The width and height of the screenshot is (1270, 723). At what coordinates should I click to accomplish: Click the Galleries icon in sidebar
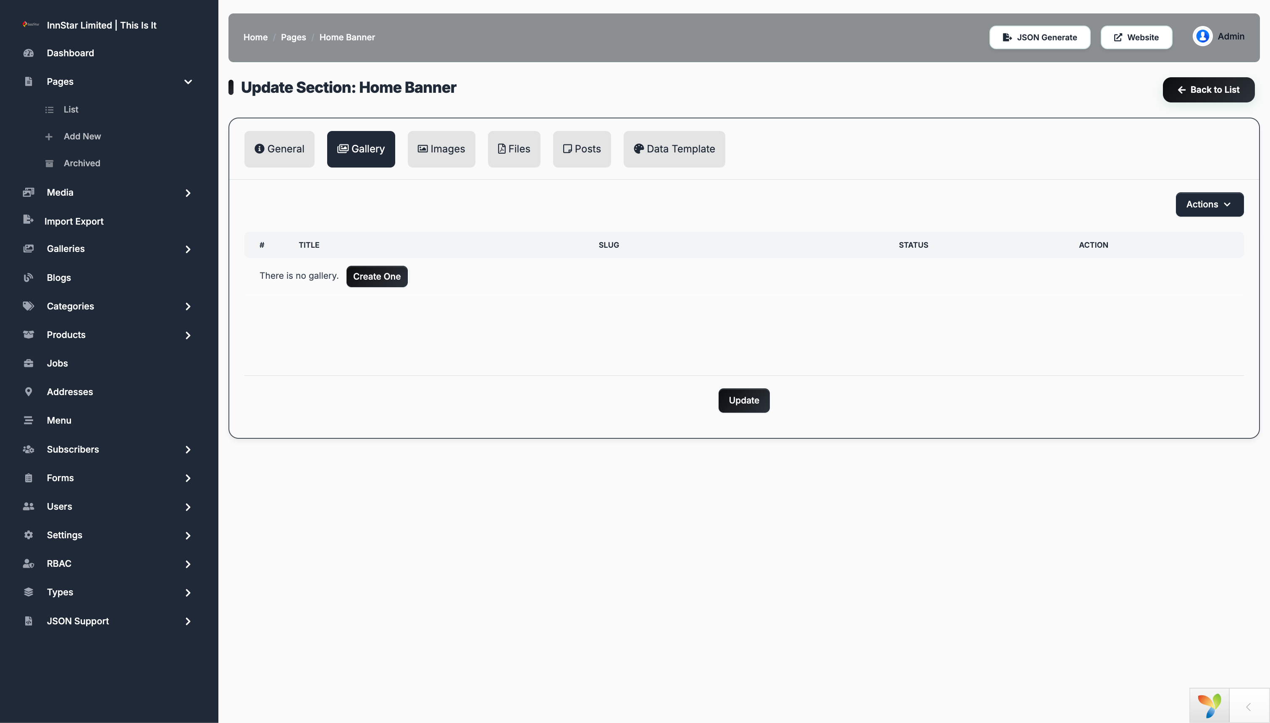(28, 249)
